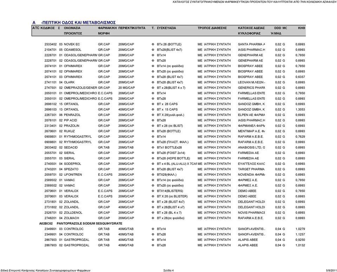337x272 pixels.
Task: Select the ΚΗΘ column header
Action: tap(302, 28)
